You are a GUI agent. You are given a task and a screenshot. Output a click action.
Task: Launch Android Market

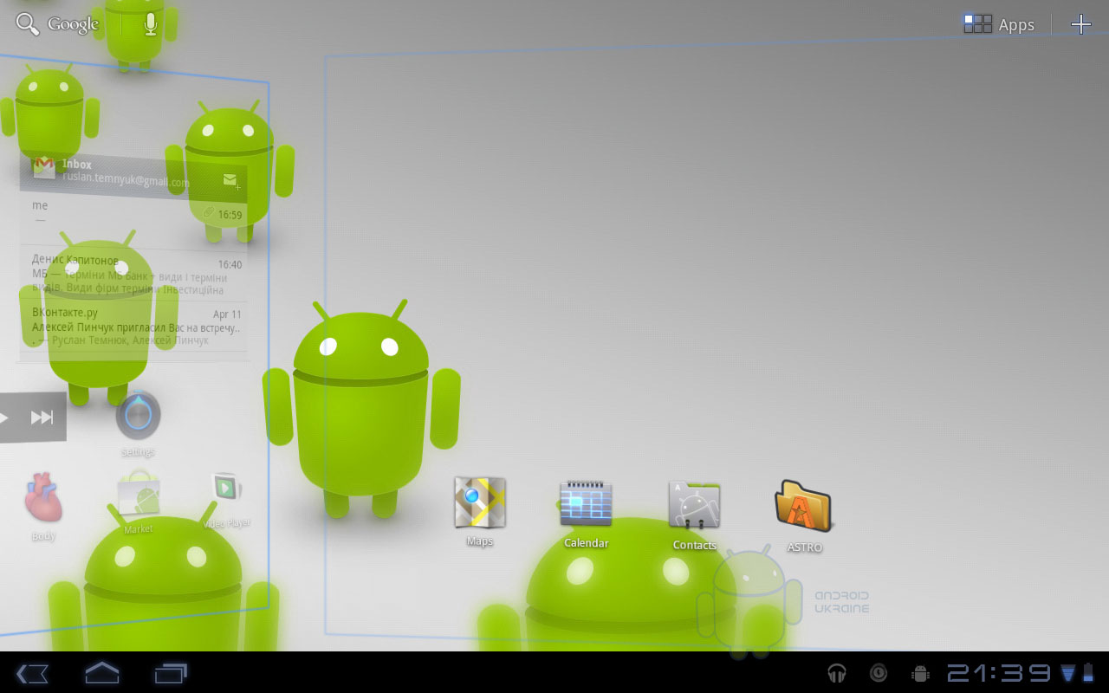tap(139, 502)
